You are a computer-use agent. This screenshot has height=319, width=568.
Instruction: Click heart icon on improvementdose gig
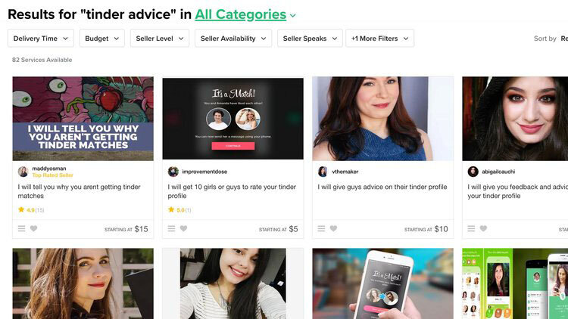point(184,228)
